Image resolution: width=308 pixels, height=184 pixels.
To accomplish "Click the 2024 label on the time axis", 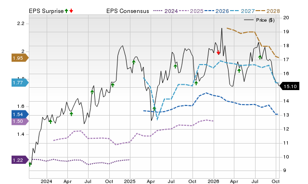I will (x=47, y=181).
